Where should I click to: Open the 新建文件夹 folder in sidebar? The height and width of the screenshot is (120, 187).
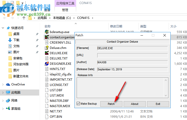21,76
